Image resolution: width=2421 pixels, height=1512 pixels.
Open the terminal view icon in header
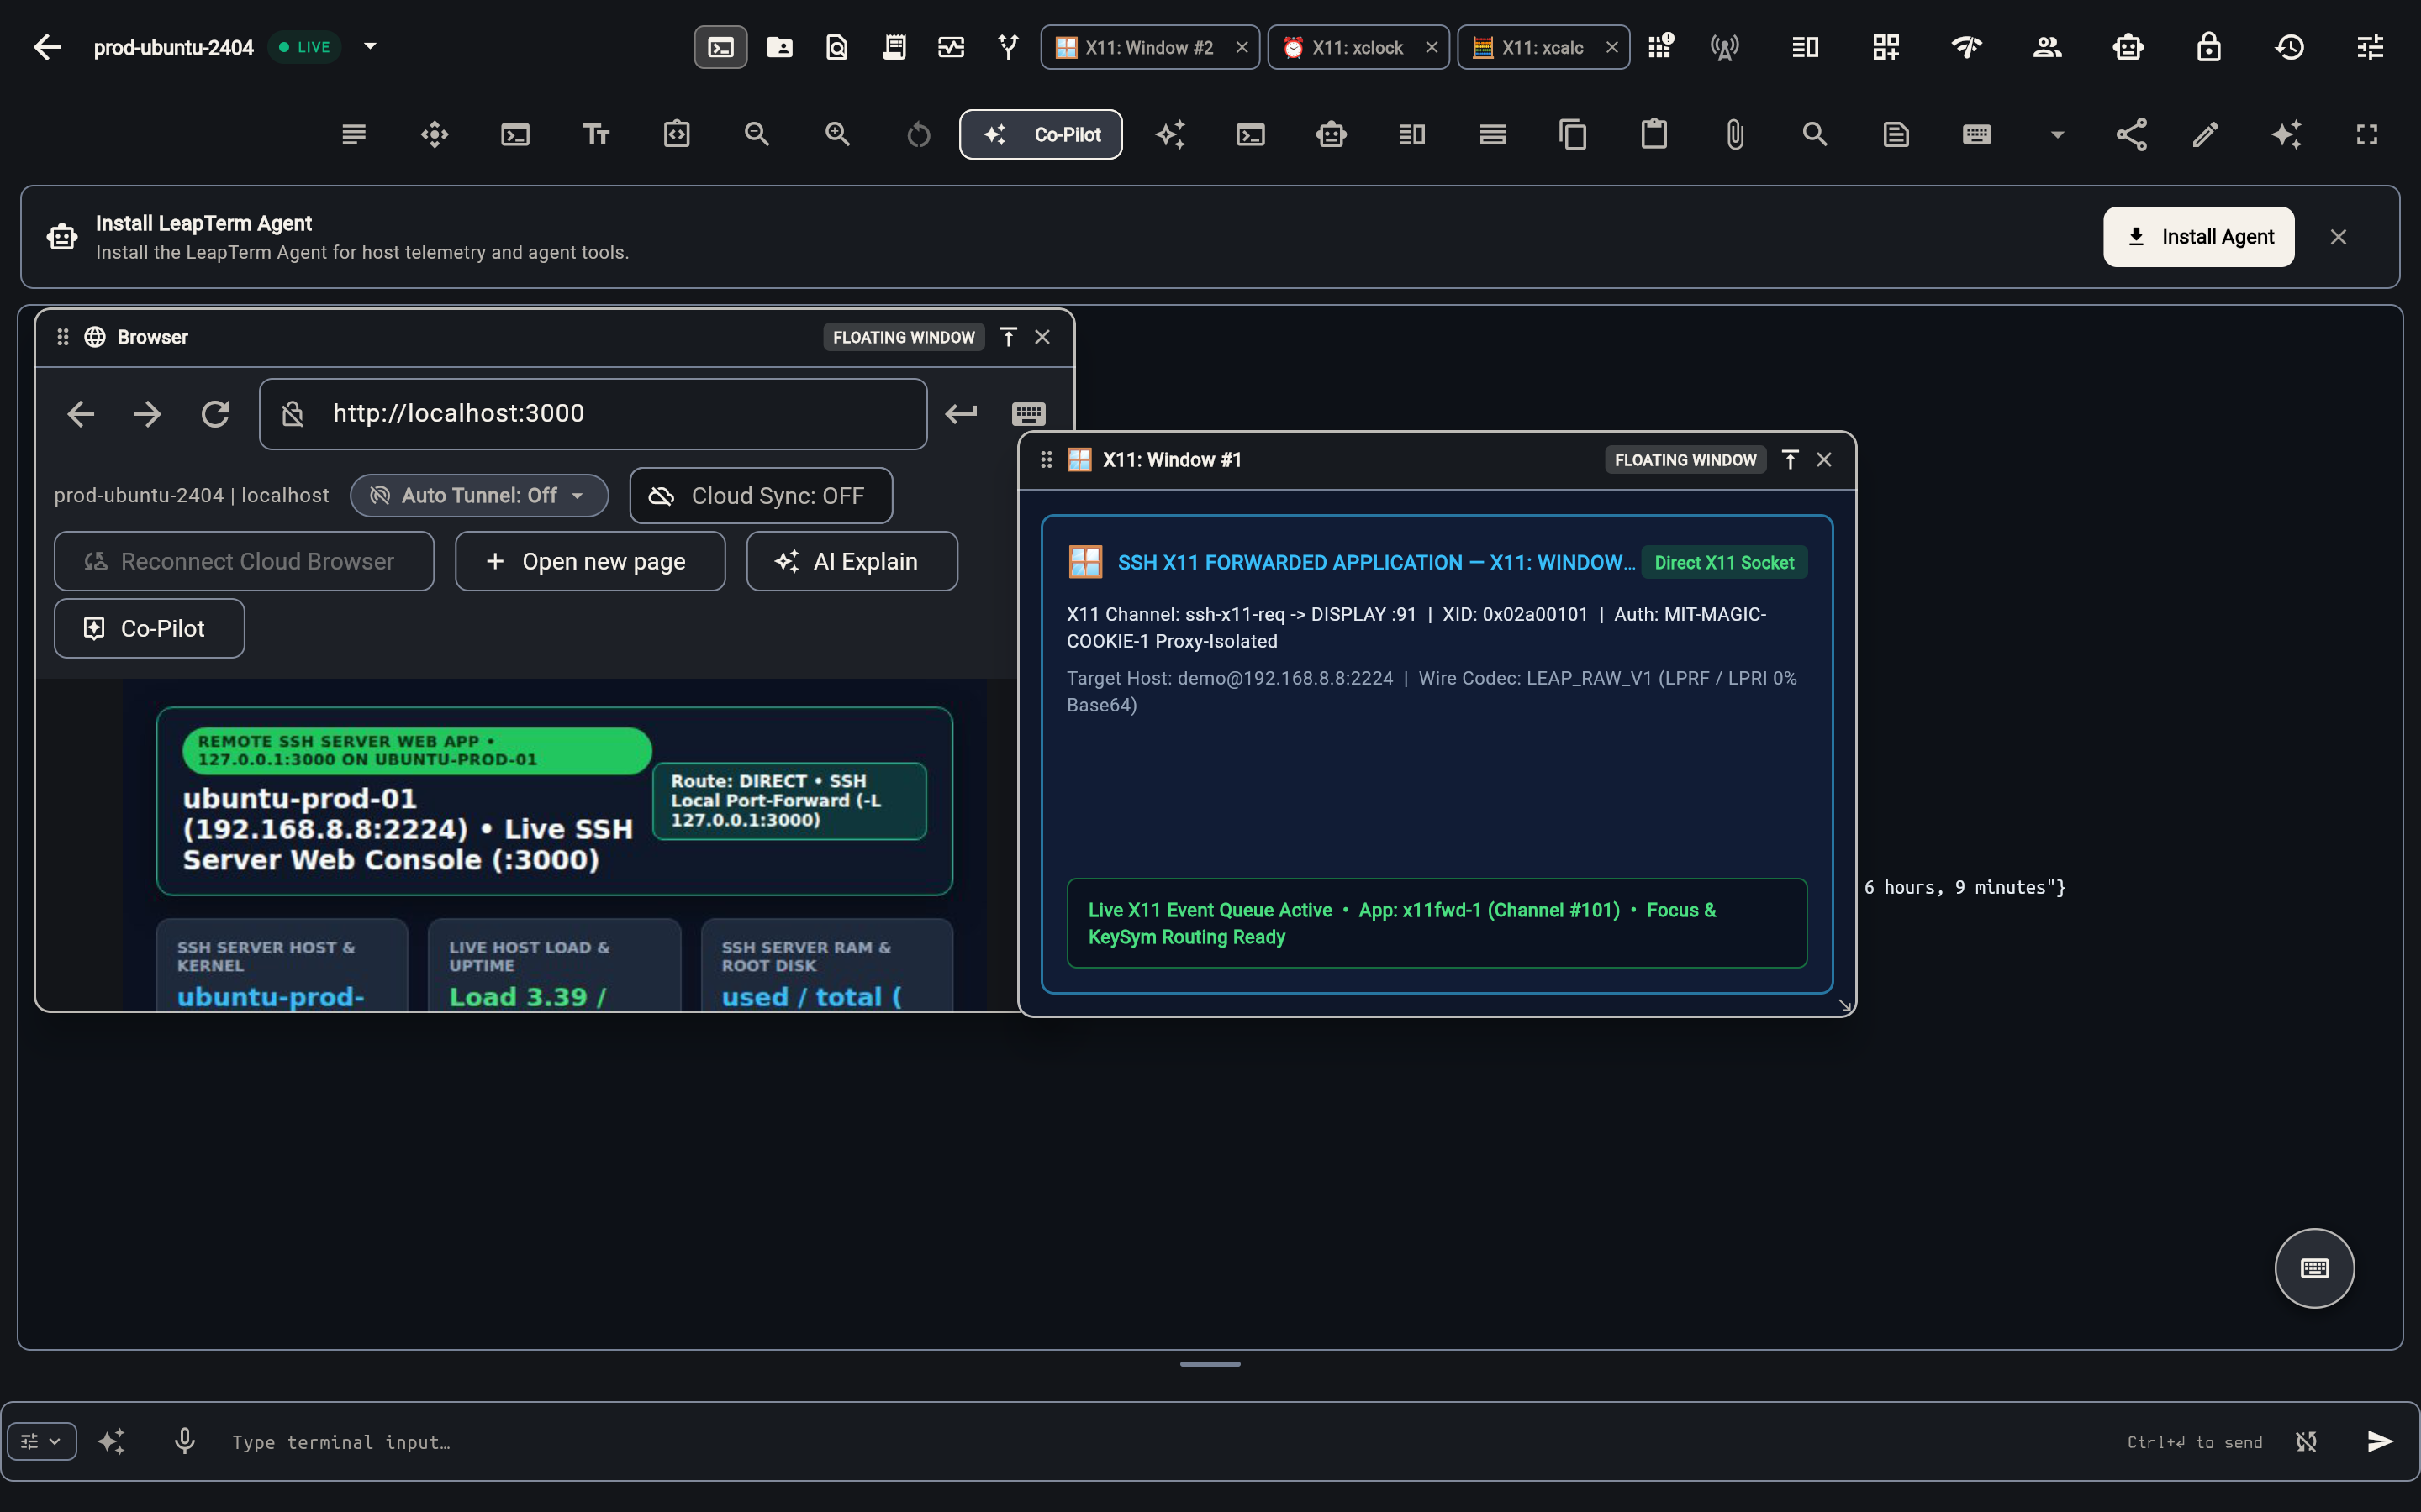[x=720, y=47]
